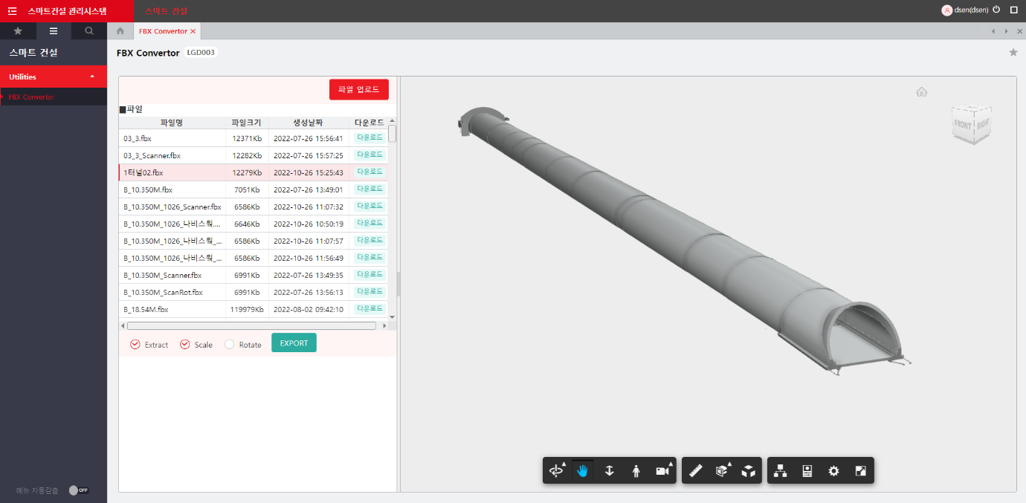Screen dimensions: 1026x503
Task: Open viewer Settings gear icon
Action: (x=833, y=471)
